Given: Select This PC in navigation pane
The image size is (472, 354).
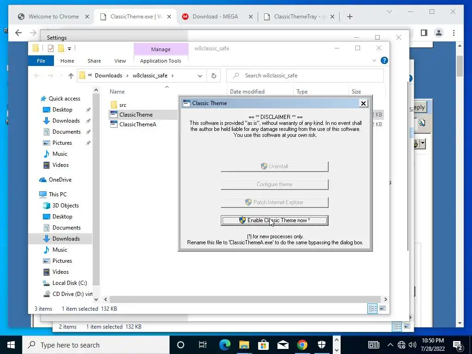Looking at the screenshot, I should pyautogui.click(x=58, y=195).
